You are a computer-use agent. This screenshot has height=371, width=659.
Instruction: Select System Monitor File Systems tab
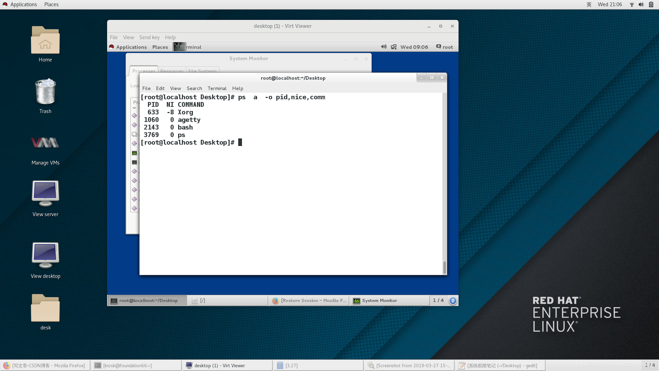coord(203,71)
